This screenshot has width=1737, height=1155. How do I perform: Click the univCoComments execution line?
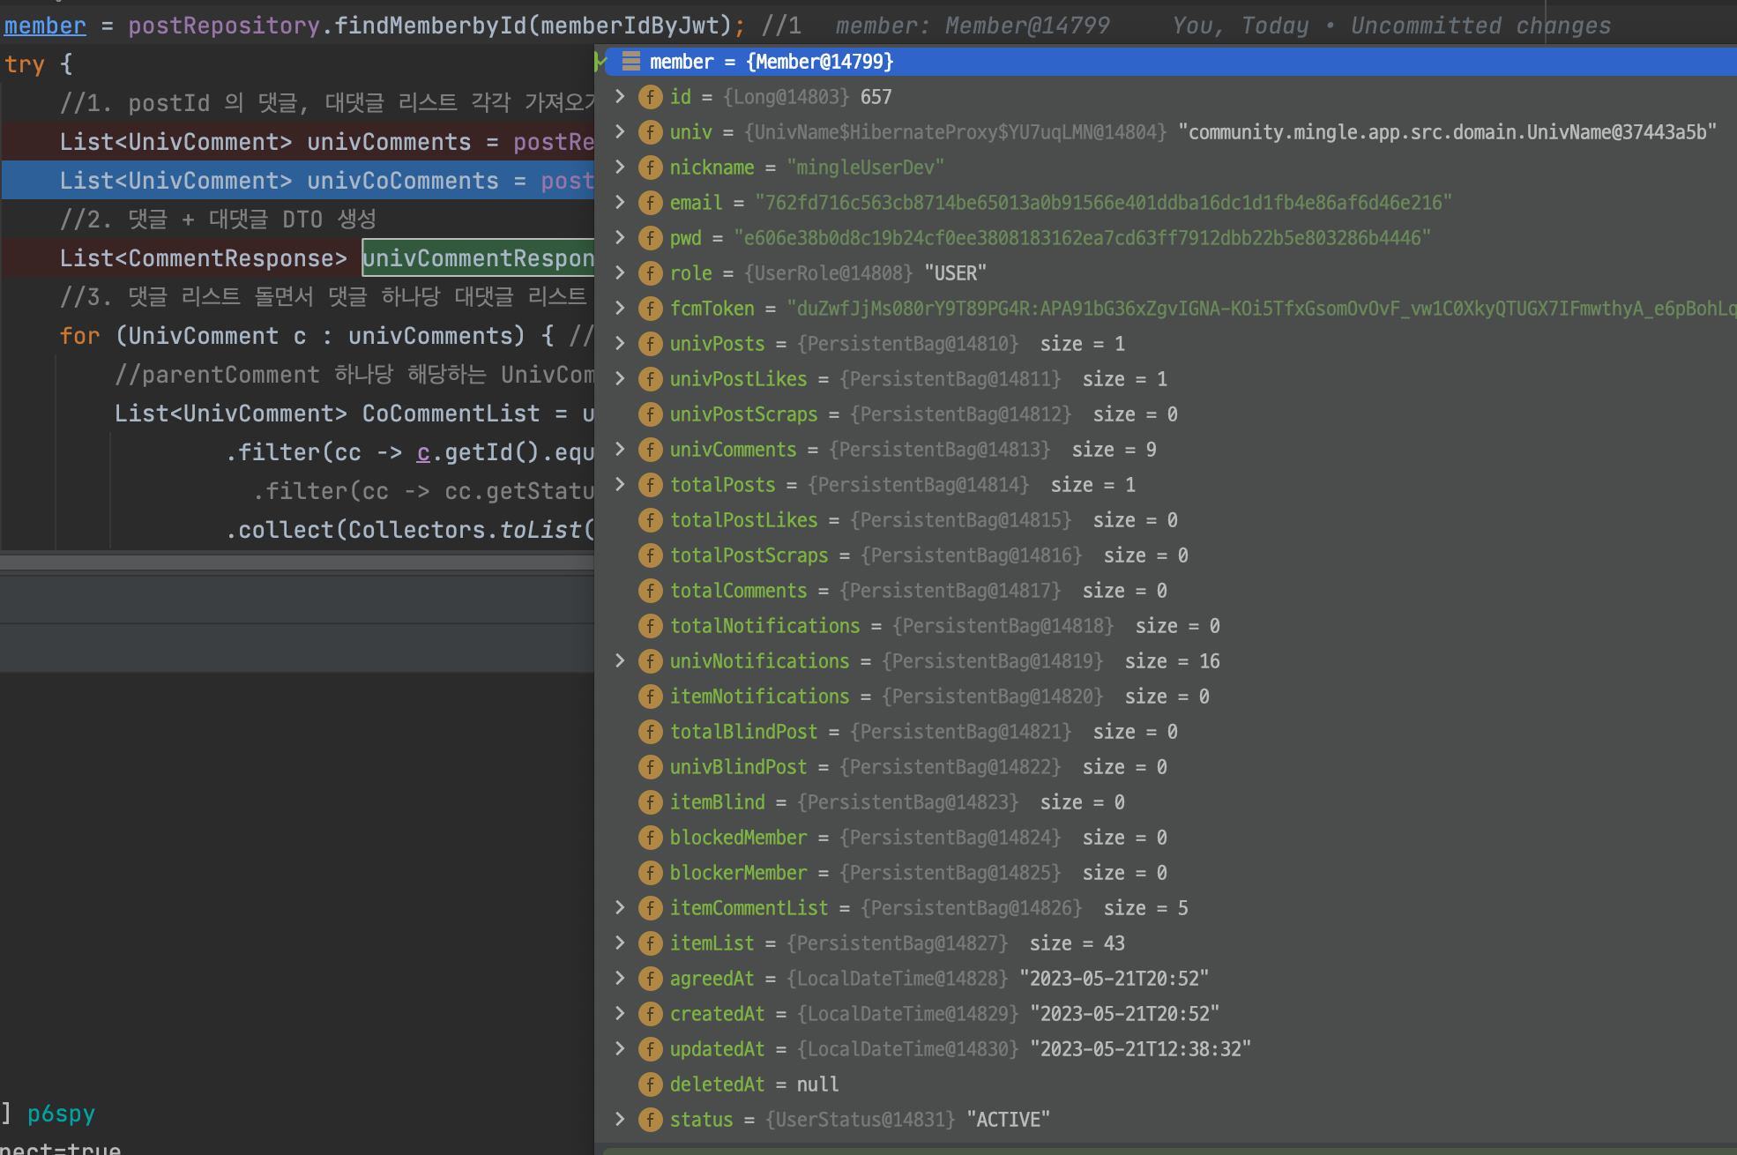point(298,181)
